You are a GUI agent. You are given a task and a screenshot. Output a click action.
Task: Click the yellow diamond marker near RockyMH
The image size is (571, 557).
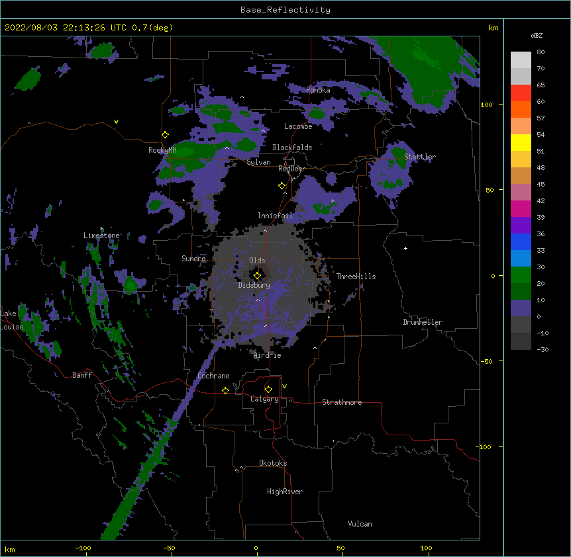[165, 135]
